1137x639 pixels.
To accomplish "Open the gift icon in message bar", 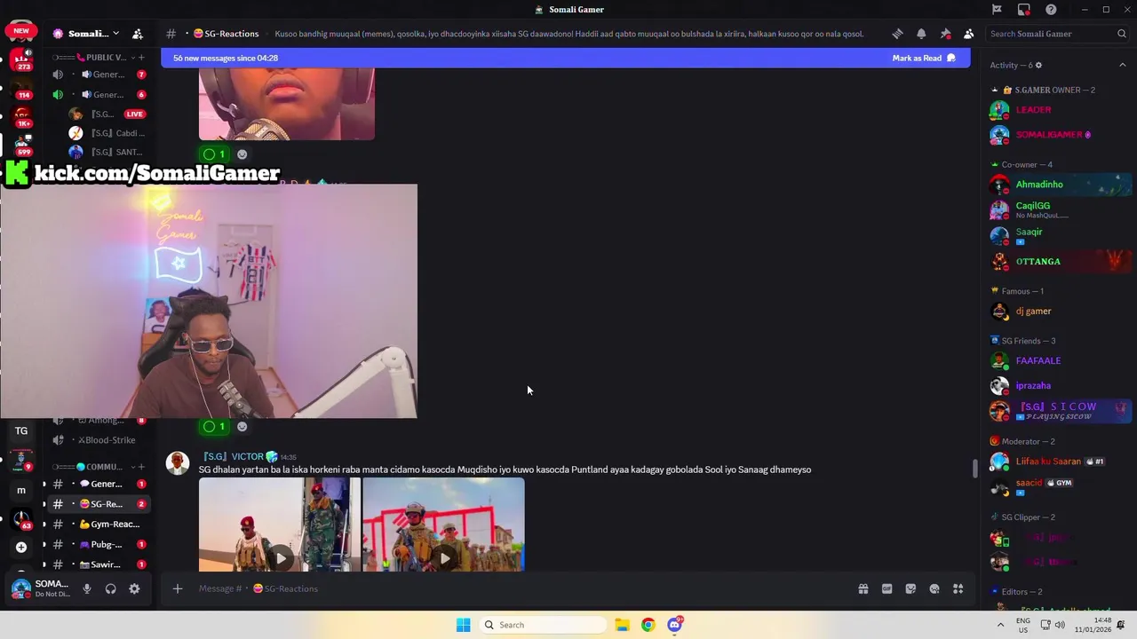I will pyautogui.click(x=863, y=588).
